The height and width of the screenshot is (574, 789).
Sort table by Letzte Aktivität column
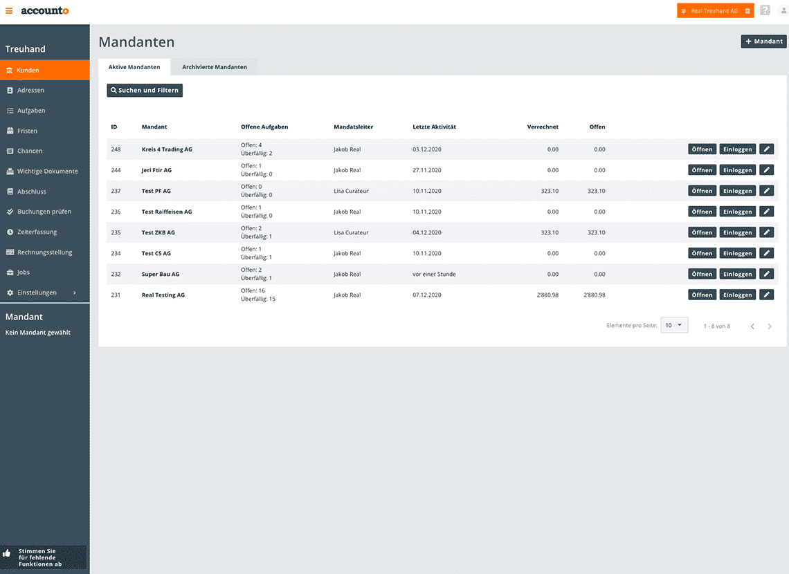pos(434,127)
